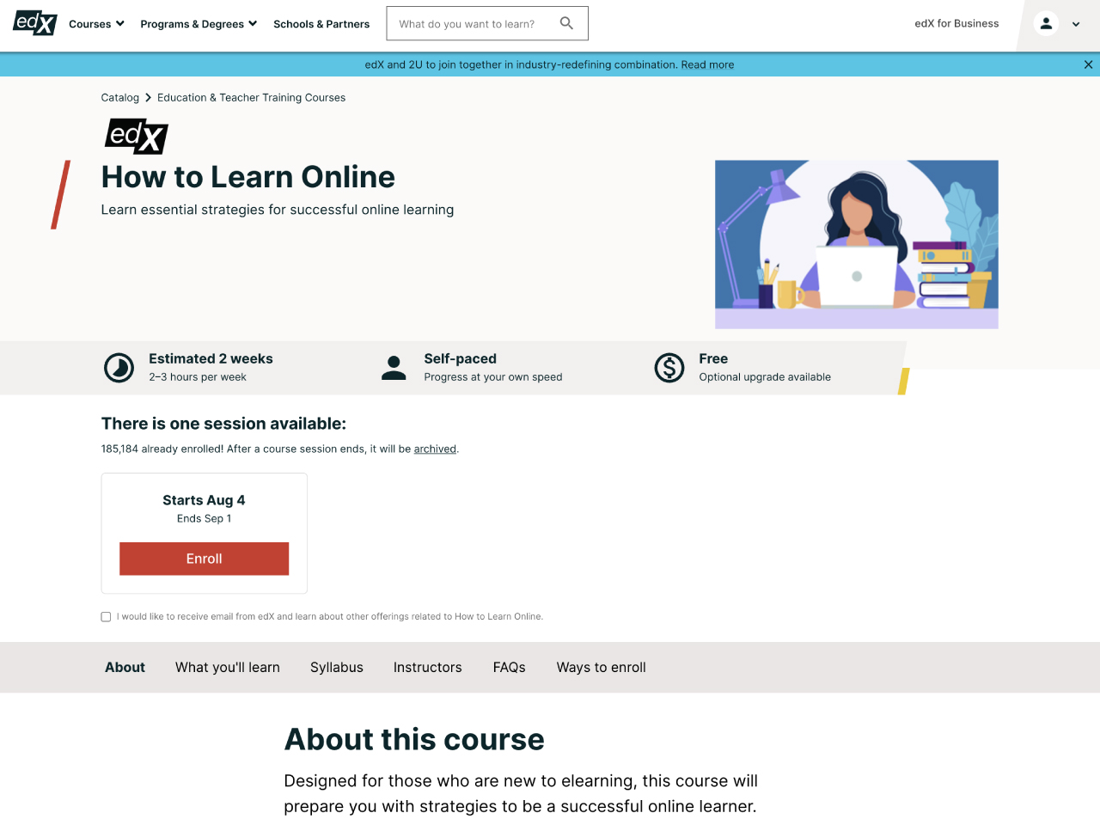1100x825 pixels.
Task: Click the red Enroll button
Action: (204, 559)
